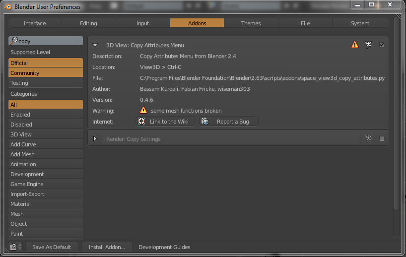This screenshot has height=257, width=406.
Task: Click globe icon on Report a Bug
Action: pyautogui.click(x=205, y=121)
